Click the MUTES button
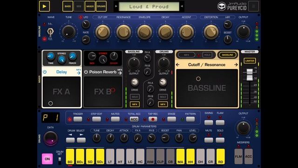This screenshot has width=298, height=168. pos(115,119)
